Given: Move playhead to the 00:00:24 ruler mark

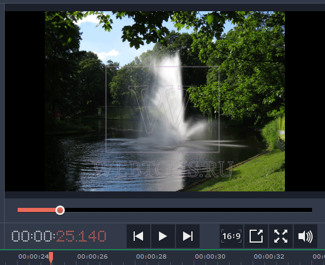Looking at the screenshot, I should point(34,257).
